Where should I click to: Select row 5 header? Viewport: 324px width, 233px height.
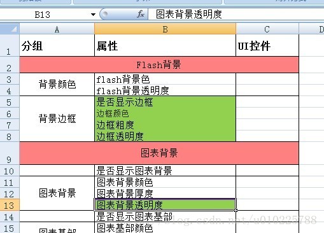tap(10, 102)
